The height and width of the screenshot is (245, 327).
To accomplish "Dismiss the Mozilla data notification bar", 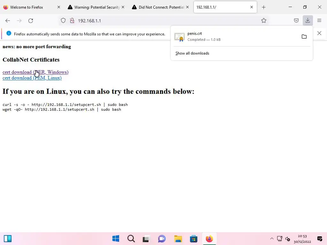I will pos(319,33).
